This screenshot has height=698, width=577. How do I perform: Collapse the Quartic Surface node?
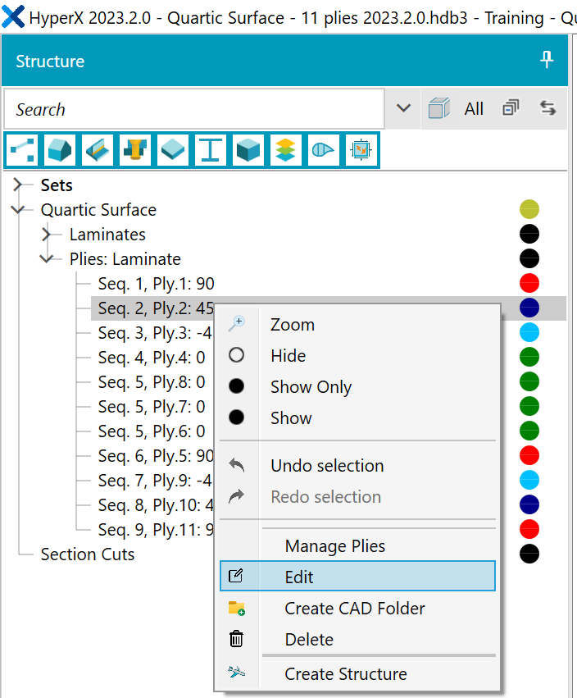[17, 209]
